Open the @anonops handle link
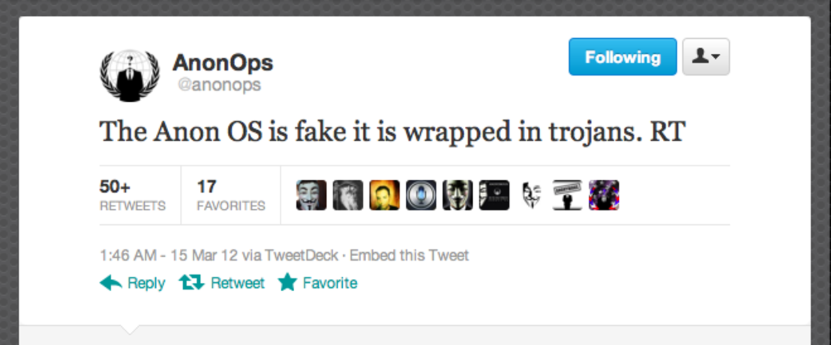Image resolution: width=831 pixels, height=345 pixels. (217, 85)
